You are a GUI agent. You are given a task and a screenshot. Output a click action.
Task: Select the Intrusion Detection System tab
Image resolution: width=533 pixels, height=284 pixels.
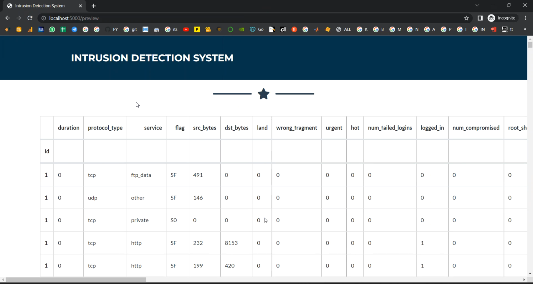tap(40, 6)
